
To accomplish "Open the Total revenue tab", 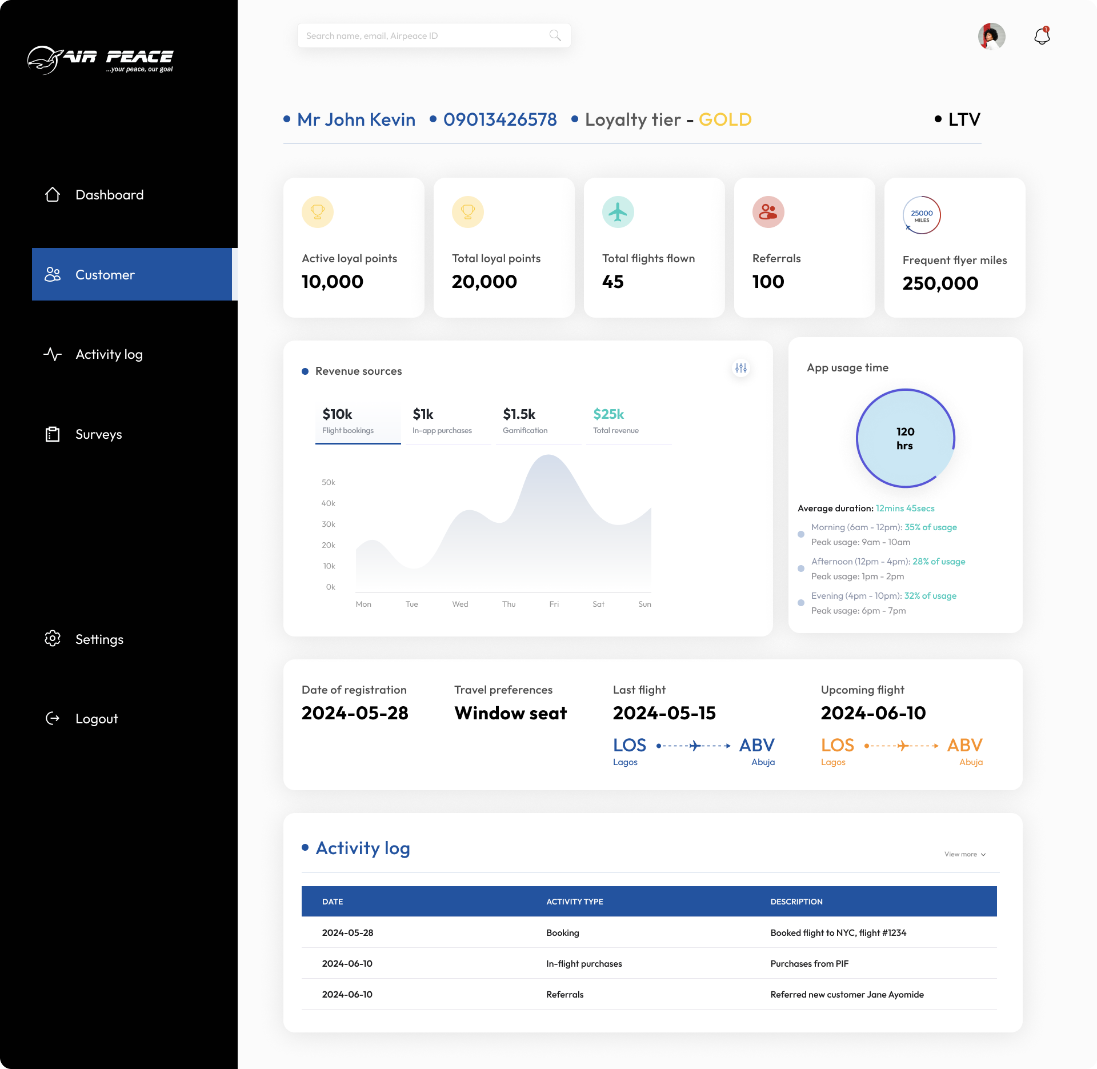I will 627,421.
